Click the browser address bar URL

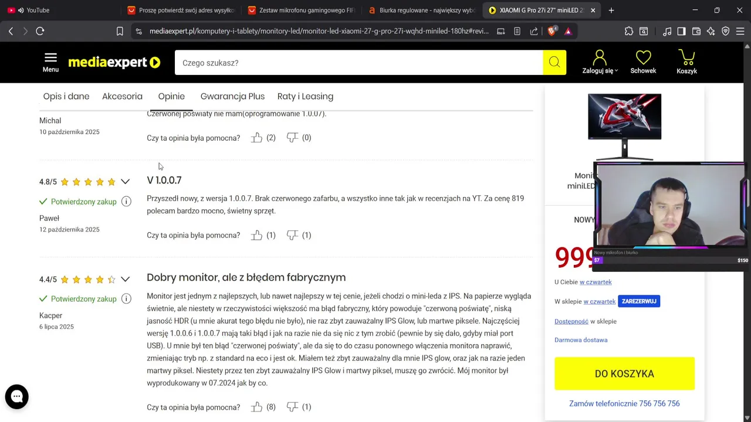tap(319, 31)
